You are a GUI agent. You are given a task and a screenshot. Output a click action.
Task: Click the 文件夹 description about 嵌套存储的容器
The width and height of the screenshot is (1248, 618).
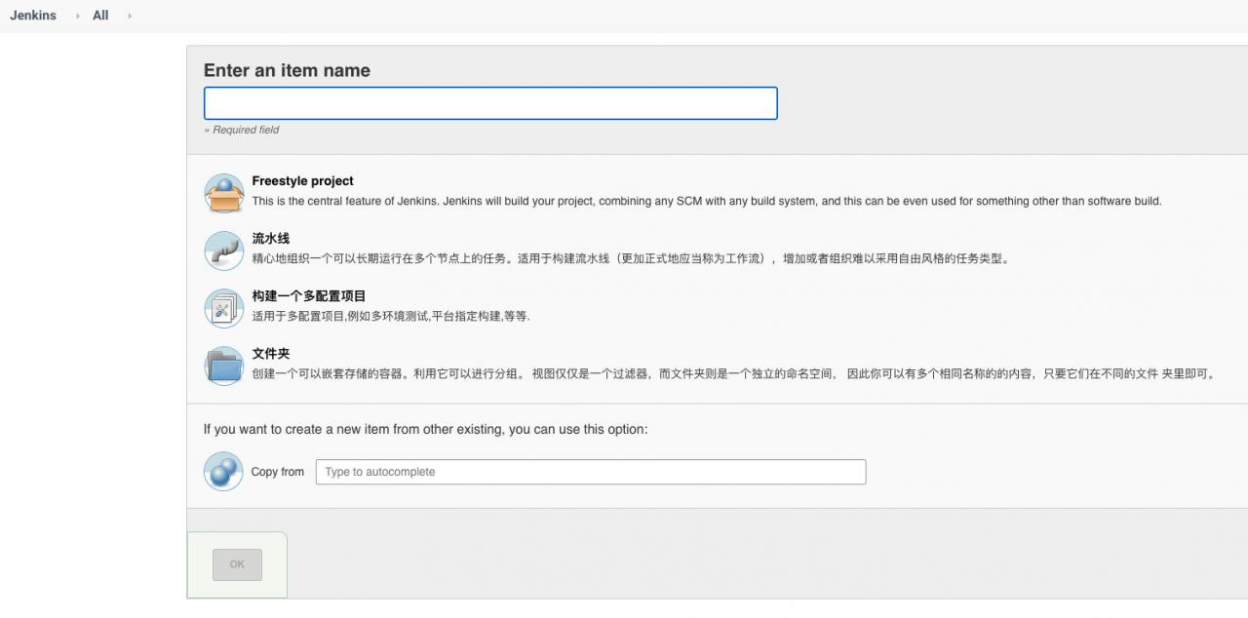click(735, 374)
